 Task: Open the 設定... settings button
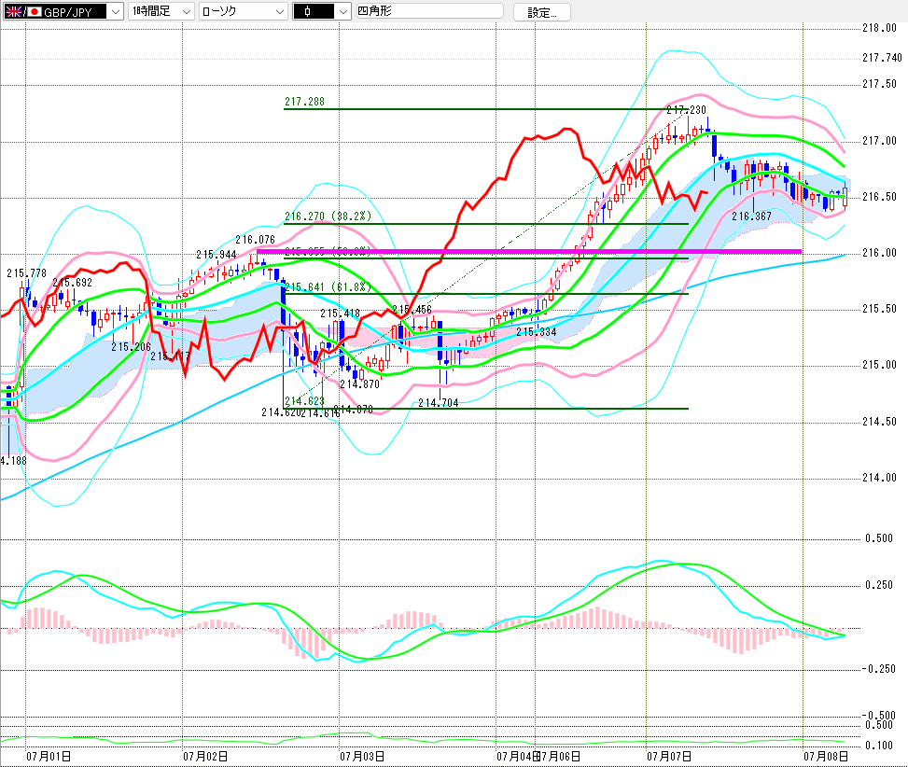(x=542, y=12)
